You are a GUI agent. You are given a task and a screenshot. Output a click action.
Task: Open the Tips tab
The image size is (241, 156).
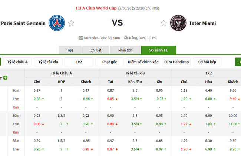[70, 50]
